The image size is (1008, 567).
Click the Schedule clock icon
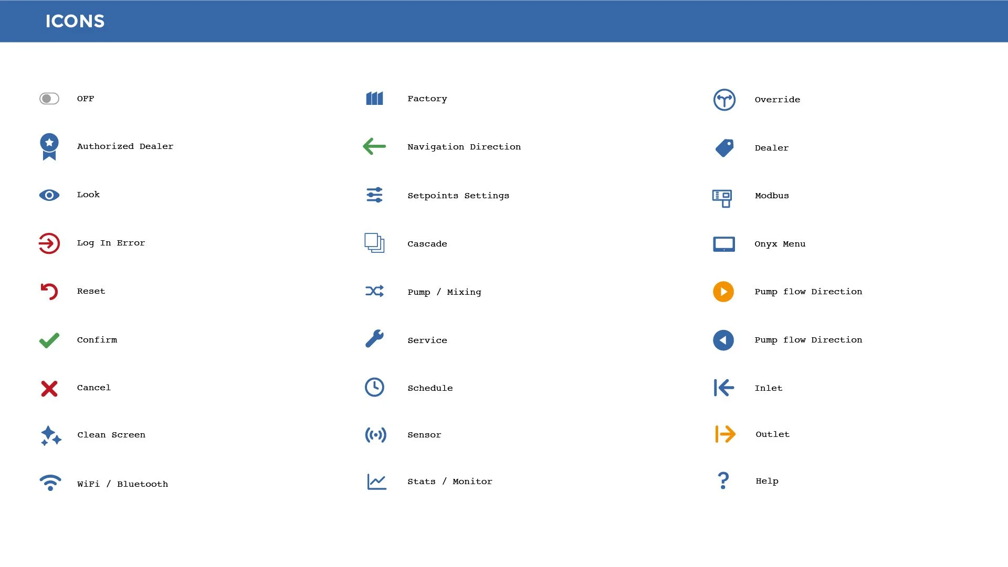click(x=374, y=388)
